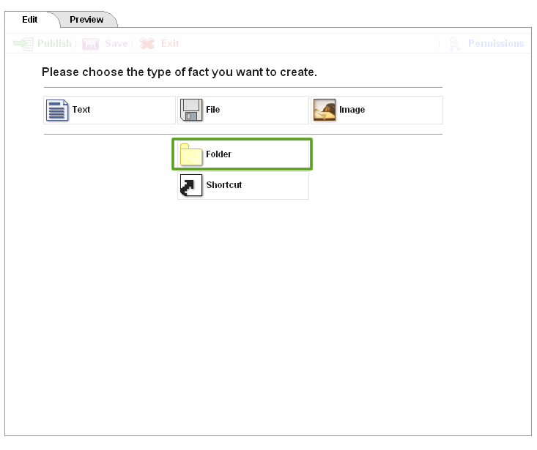
Task: Switch to the Edit tab
Action: (29, 20)
